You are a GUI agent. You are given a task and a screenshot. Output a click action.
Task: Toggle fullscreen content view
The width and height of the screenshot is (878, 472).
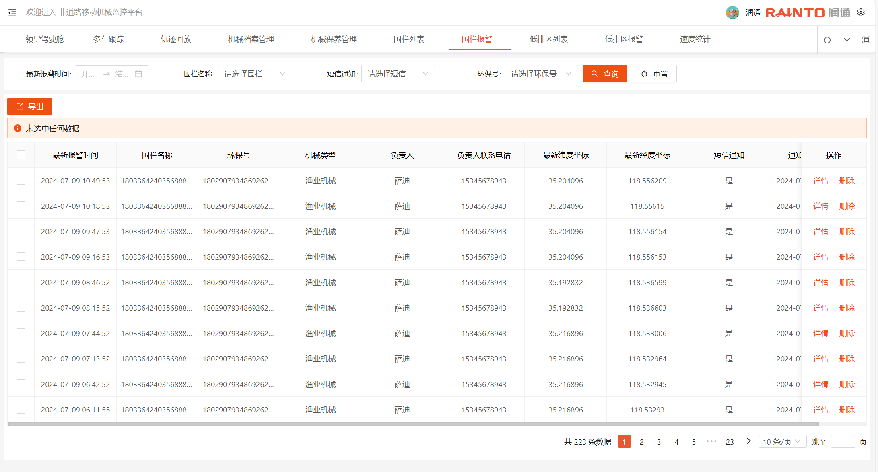[x=866, y=40]
